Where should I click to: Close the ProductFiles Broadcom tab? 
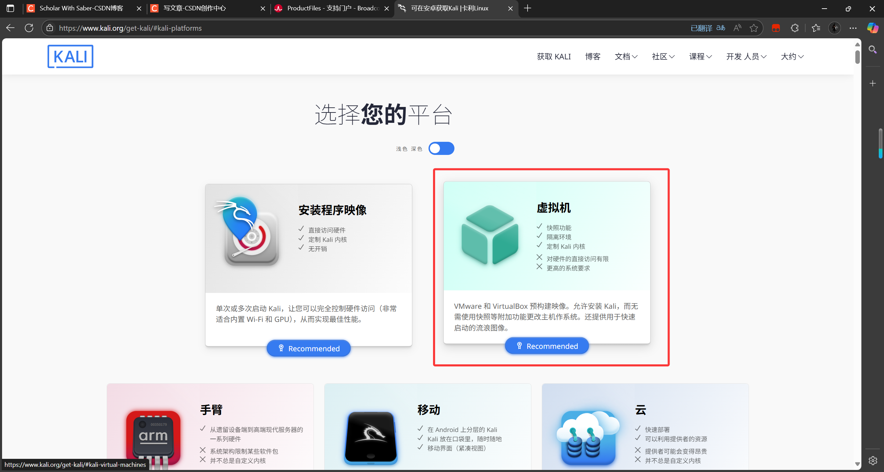[x=387, y=8]
